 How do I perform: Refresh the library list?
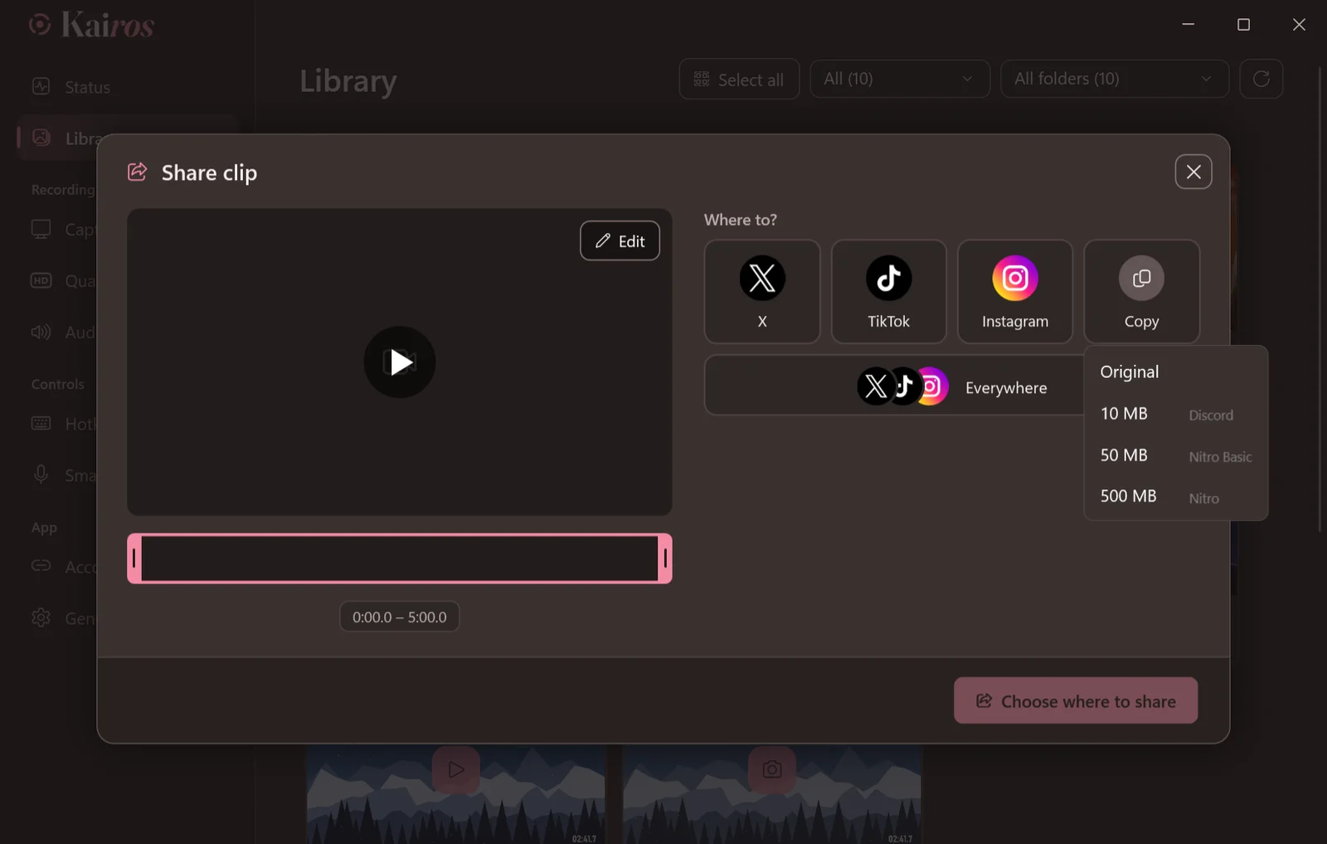coord(1261,79)
